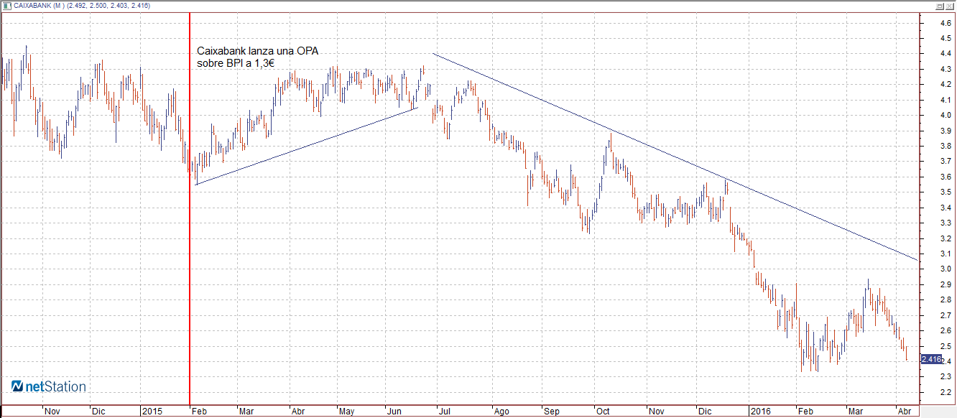
Task: Click the 2016 year label on time axis
Action: pos(760,412)
